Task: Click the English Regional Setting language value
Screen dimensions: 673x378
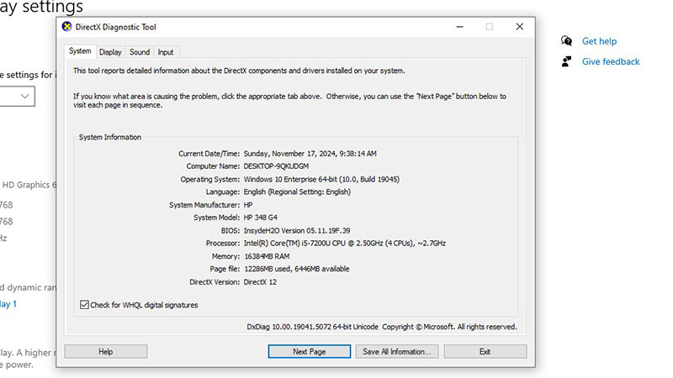Action: pos(297,192)
